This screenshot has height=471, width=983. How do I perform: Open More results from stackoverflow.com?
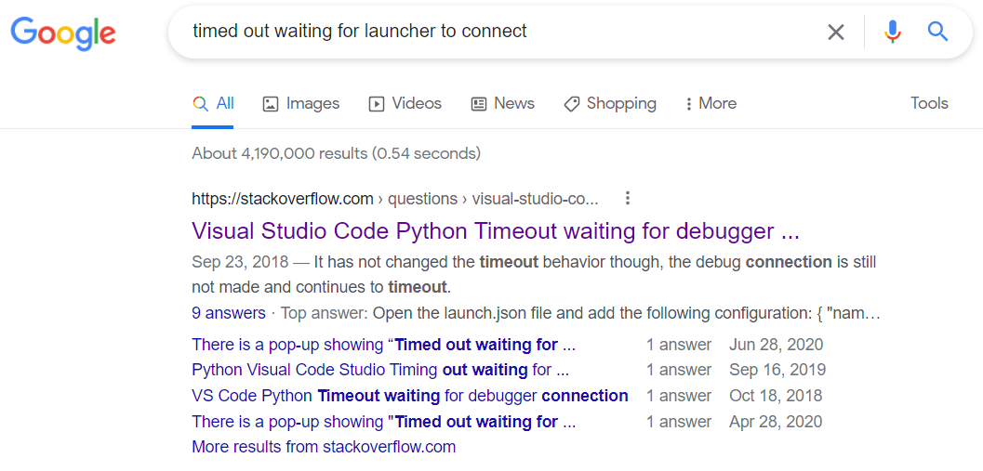pyautogui.click(x=324, y=447)
